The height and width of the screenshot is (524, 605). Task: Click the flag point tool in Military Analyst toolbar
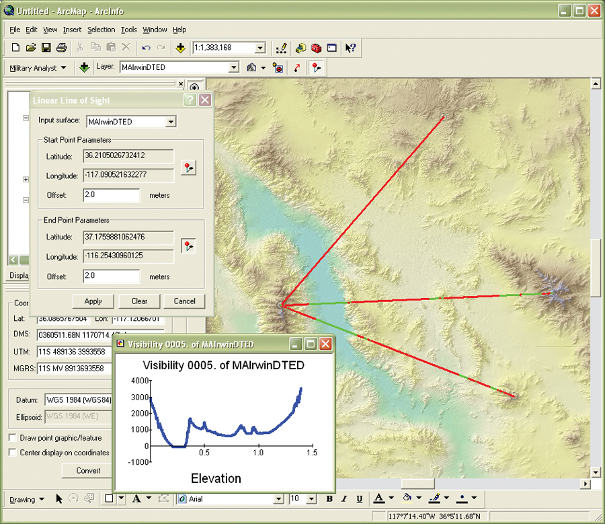[317, 68]
